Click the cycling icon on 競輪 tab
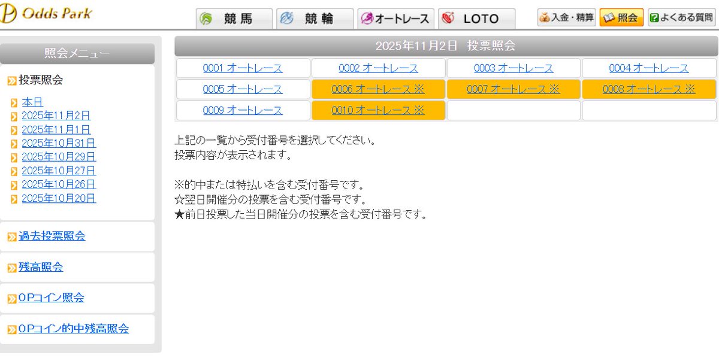The height and width of the screenshot is (364, 719). 287,19
